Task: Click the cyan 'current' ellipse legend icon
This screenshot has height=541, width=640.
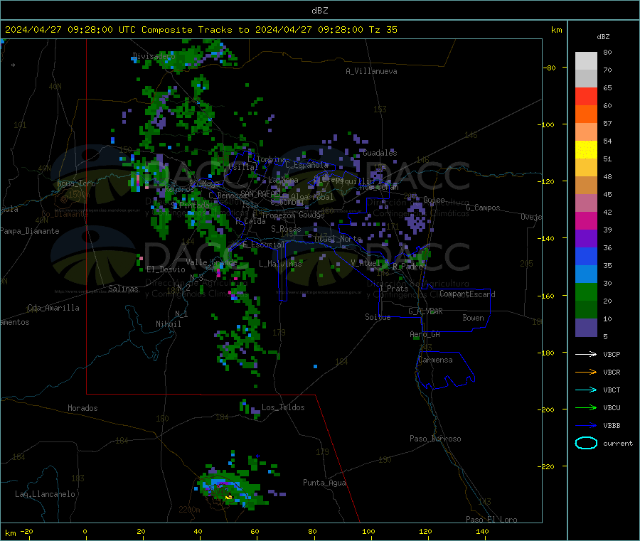Action: (x=586, y=443)
